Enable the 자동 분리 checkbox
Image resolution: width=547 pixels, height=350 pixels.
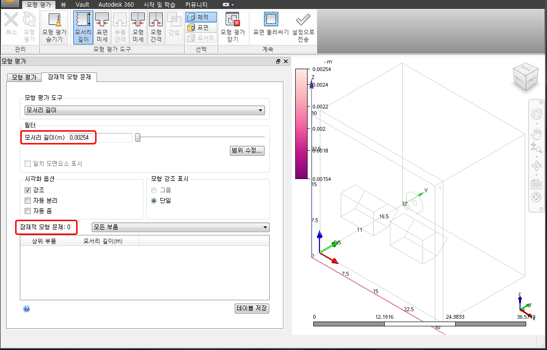pos(28,200)
